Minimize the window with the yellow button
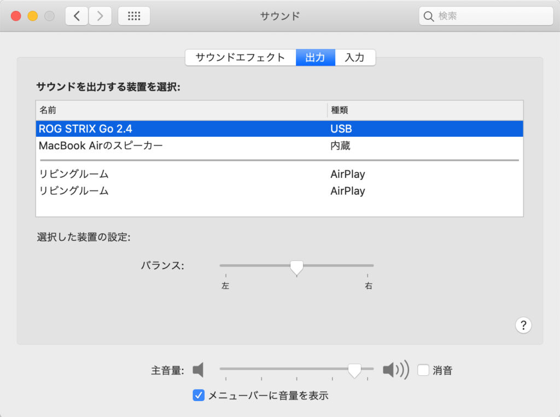The width and height of the screenshot is (560, 417). (x=33, y=16)
